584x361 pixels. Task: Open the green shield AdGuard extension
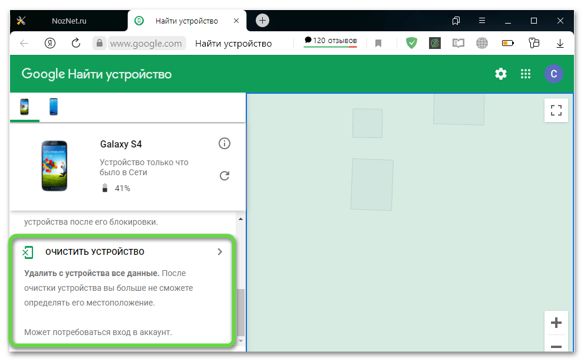pyautogui.click(x=412, y=43)
